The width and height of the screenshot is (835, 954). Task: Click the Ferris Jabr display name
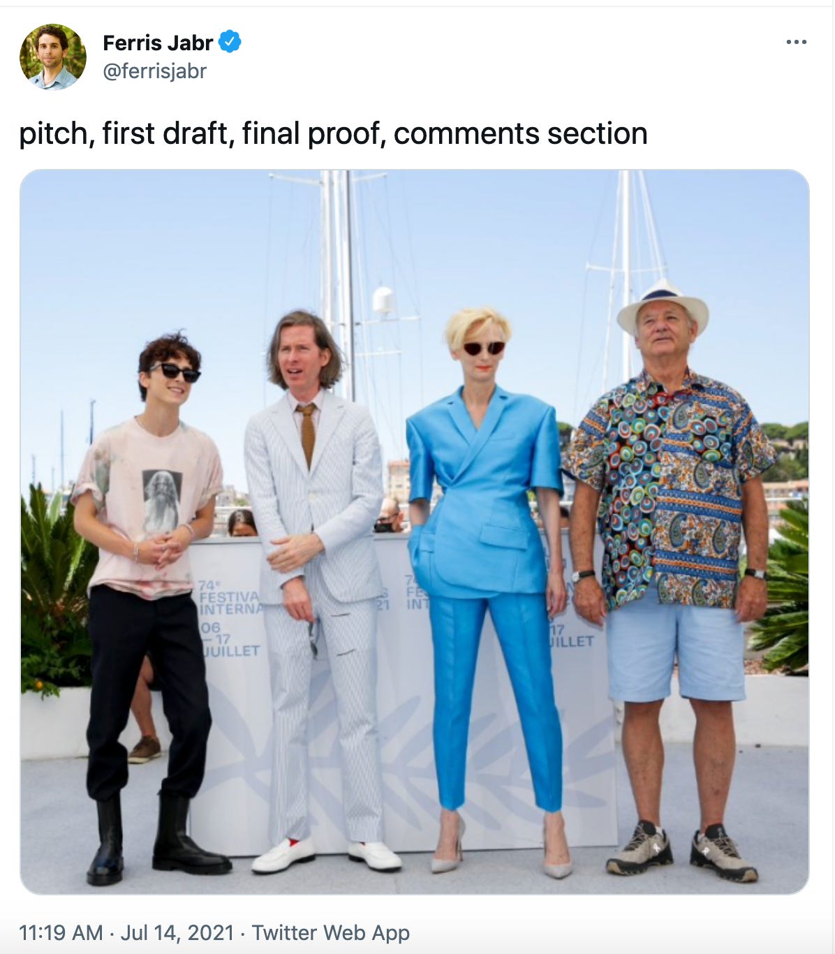(x=158, y=43)
